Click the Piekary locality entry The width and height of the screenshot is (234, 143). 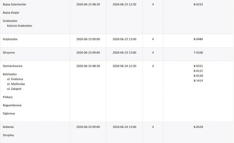[8, 97]
